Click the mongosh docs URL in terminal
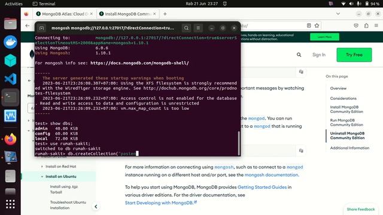The image size is (383, 215). 139,63
